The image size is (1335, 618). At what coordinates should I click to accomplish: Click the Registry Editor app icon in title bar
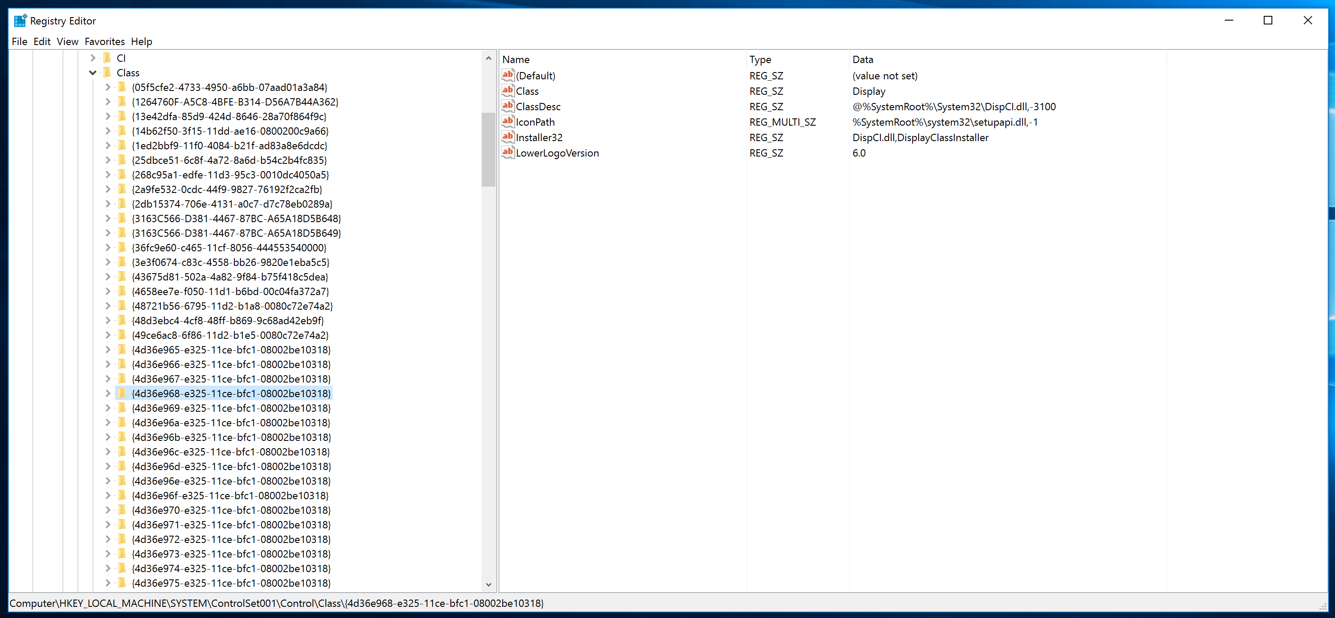(x=20, y=21)
